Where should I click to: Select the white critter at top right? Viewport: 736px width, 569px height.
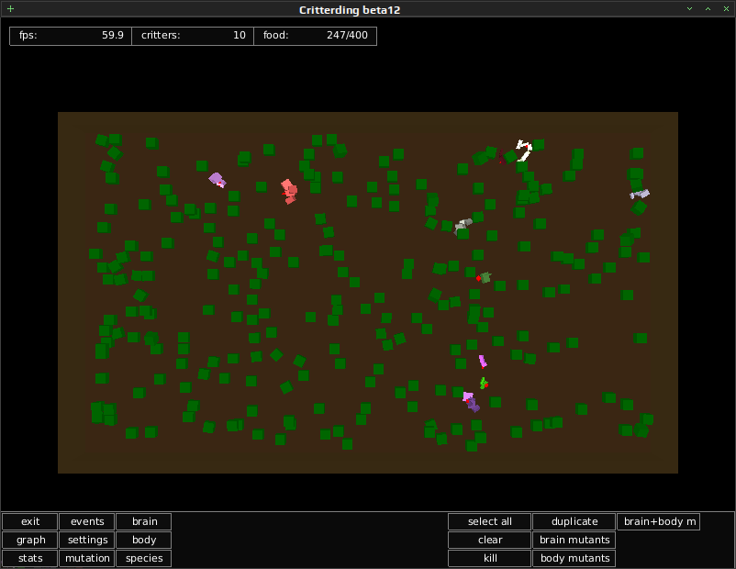point(524,151)
